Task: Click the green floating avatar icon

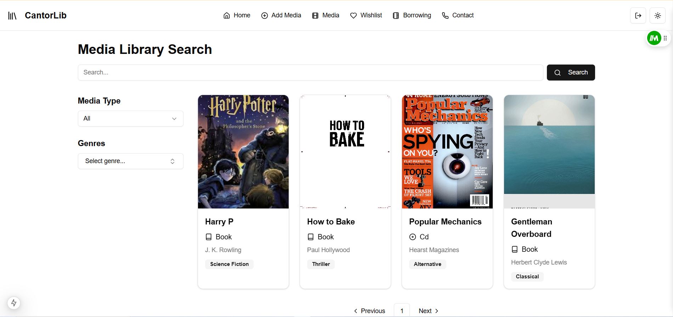Action: coord(654,38)
